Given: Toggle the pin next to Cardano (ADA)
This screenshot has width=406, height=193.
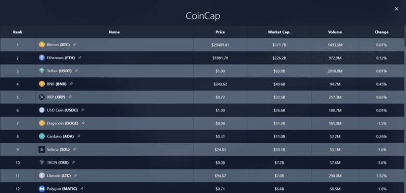Looking at the screenshot, I should (79, 136).
